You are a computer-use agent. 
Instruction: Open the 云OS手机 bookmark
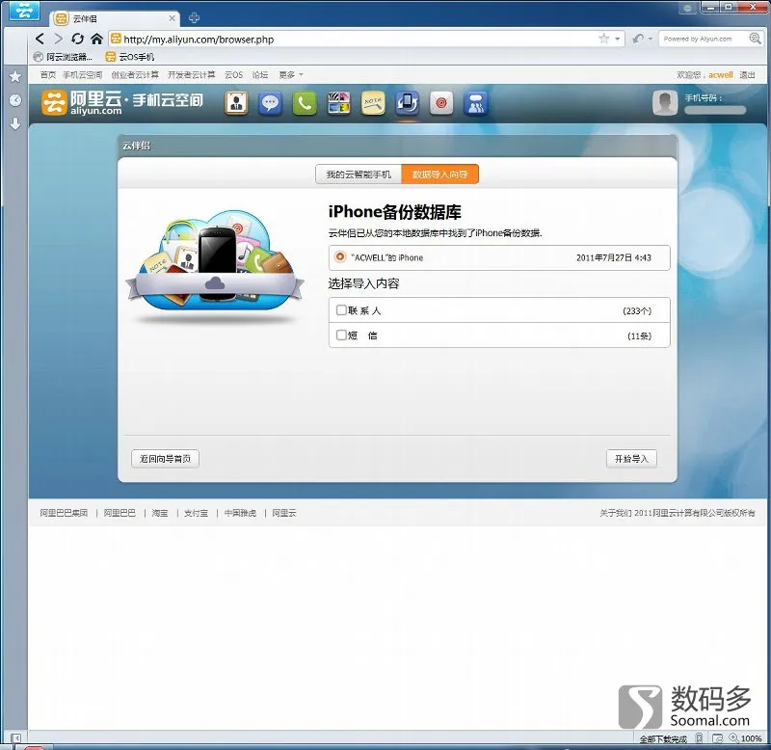pos(130,57)
